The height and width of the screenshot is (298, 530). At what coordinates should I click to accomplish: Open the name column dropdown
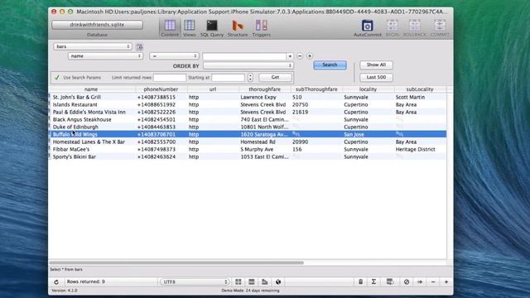pyautogui.click(x=105, y=56)
